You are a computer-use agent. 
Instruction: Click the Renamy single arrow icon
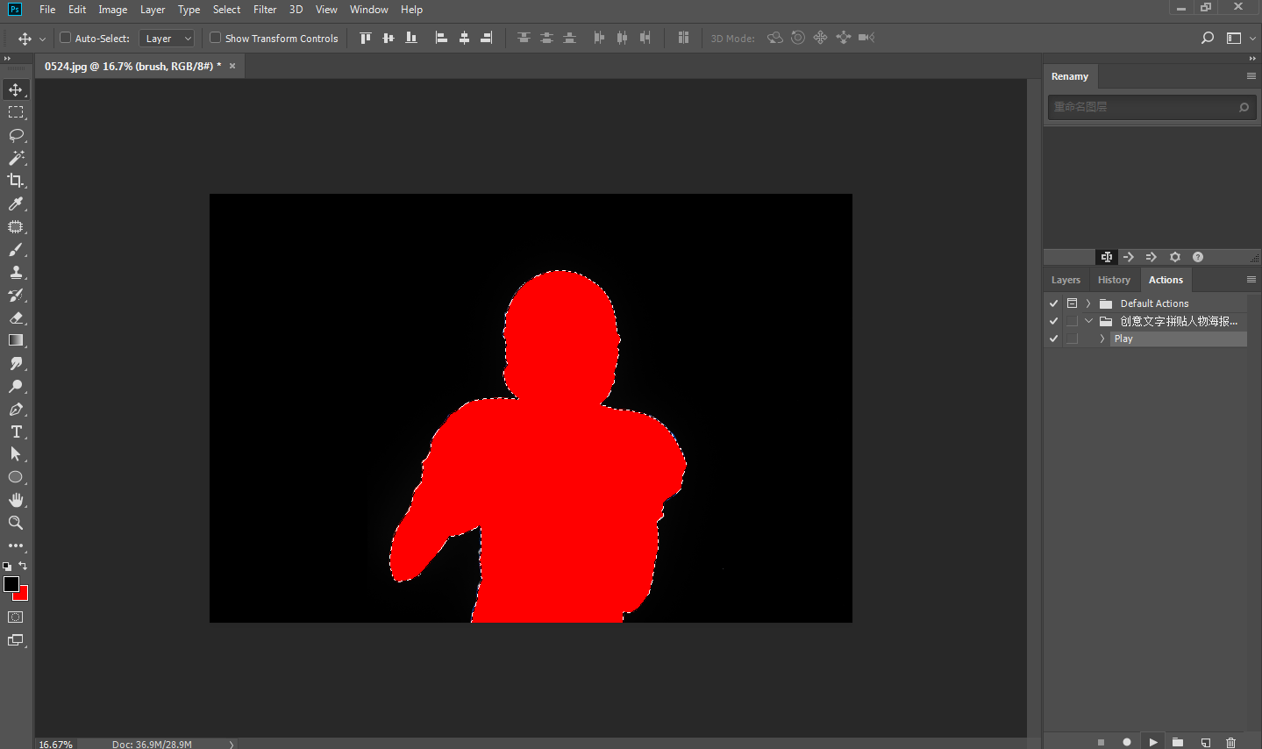1129,257
